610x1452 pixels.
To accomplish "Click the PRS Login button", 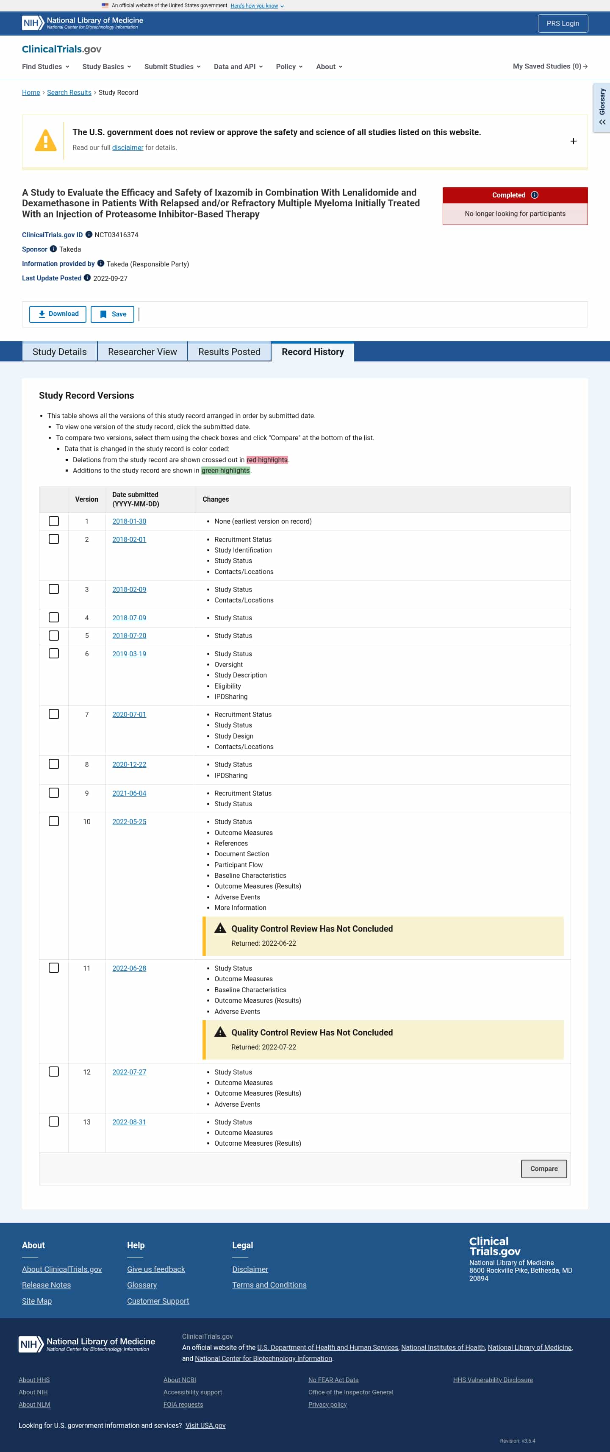I will [x=563, y=24].
